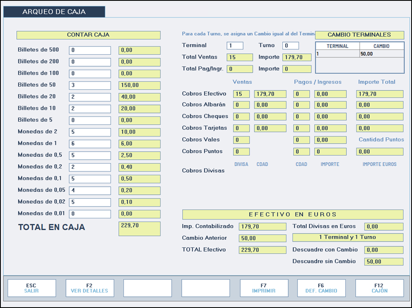Select the Monedas de 2 input field
This screenshot has height=308, width=412.
pyautogui.click(x=90, y=132)
